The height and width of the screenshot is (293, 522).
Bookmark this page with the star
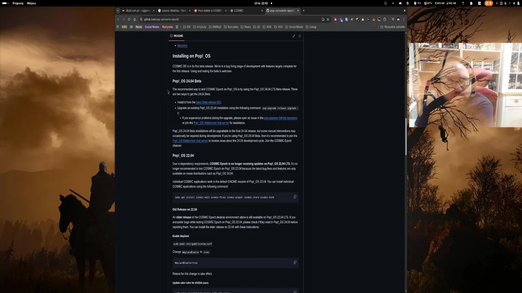(328, 19)
